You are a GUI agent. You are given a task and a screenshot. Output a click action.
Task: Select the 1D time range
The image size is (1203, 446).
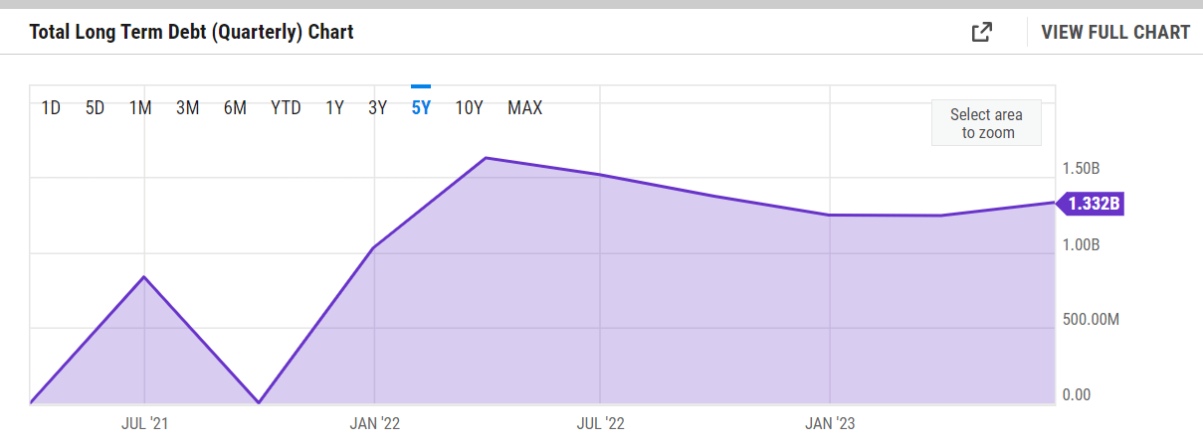coord(51,108)
